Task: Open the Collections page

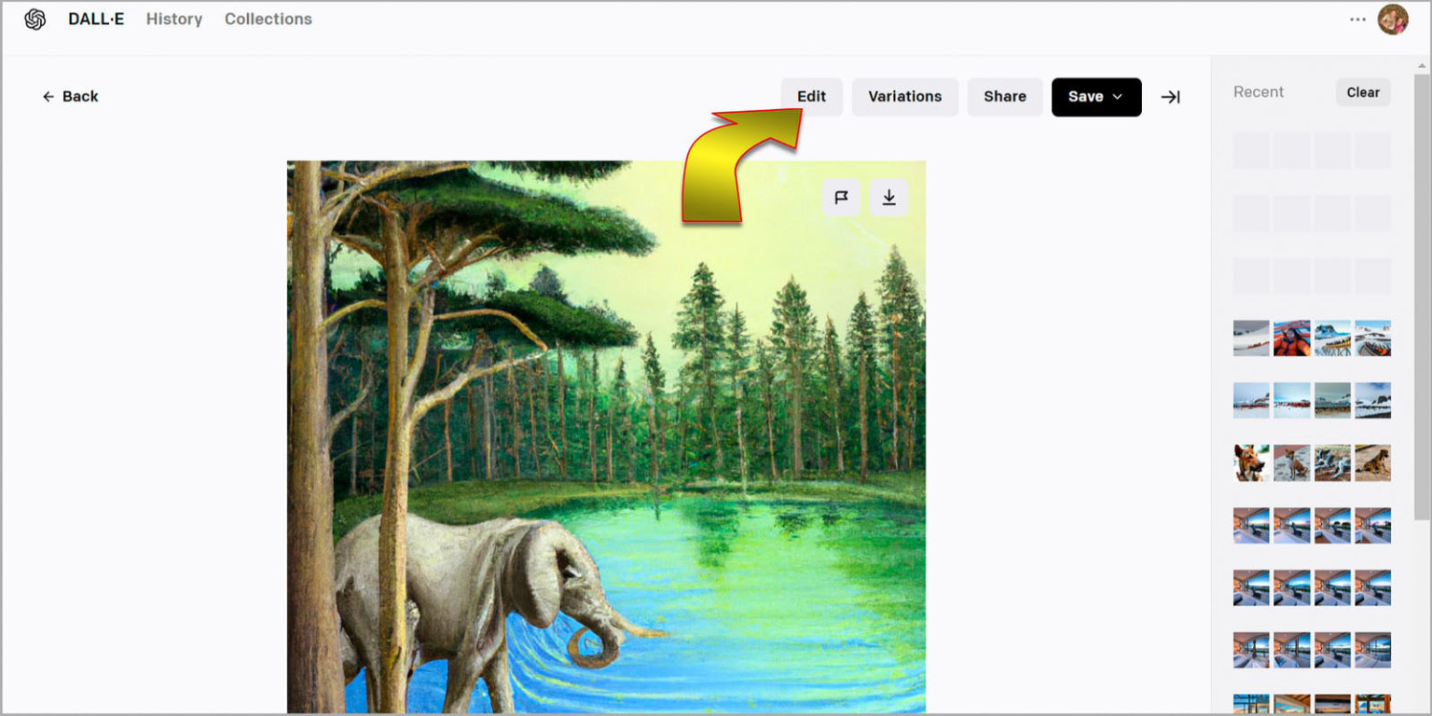Action: tap(268, 19)
